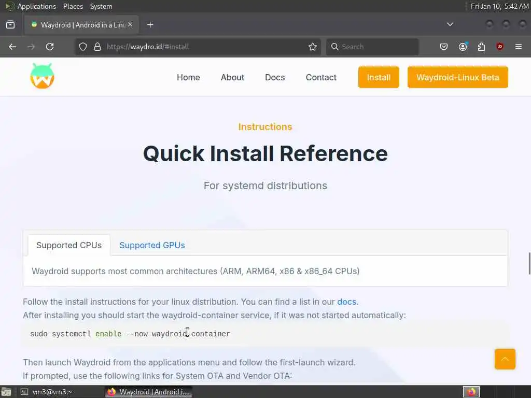Open the Firefox hamburger menu
The width and height of the screenshot is (531, 398).
(x=519, y=47)
